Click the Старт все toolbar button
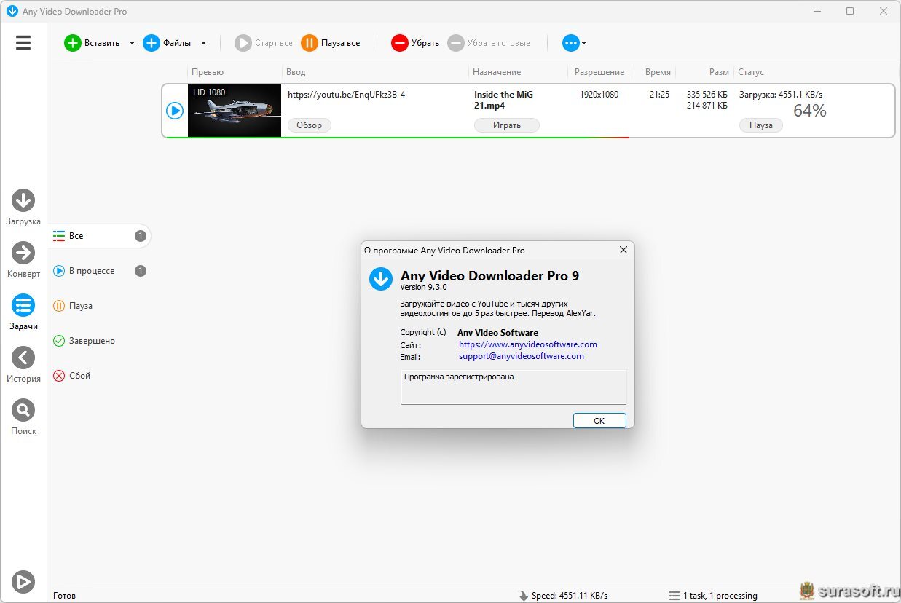Screen dimensions: 901x603 (x=264, y=43)
